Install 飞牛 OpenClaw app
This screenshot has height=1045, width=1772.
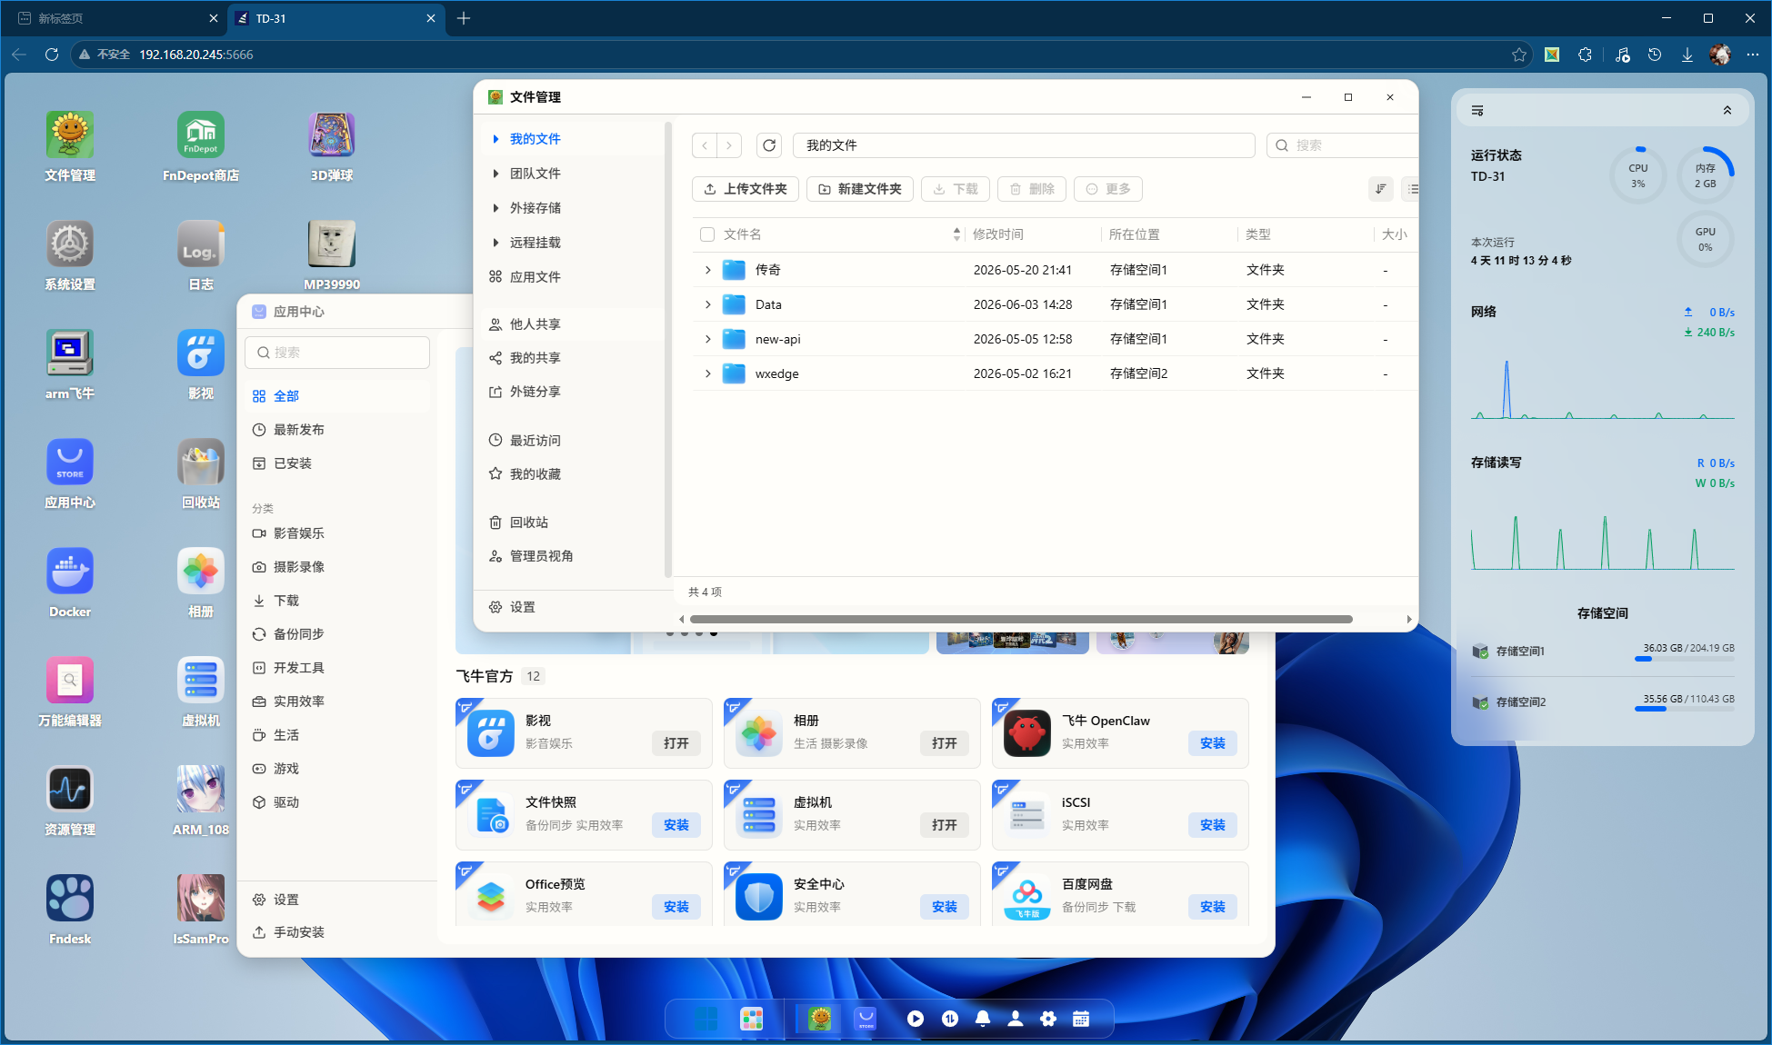[1213, 743]
